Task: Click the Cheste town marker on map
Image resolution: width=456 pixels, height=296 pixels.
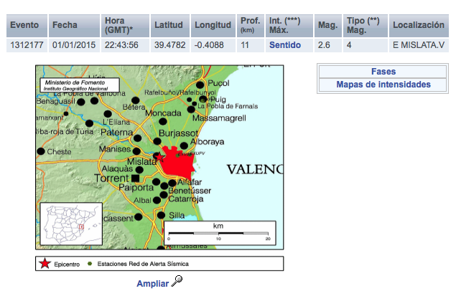Action: click(41, 151)
